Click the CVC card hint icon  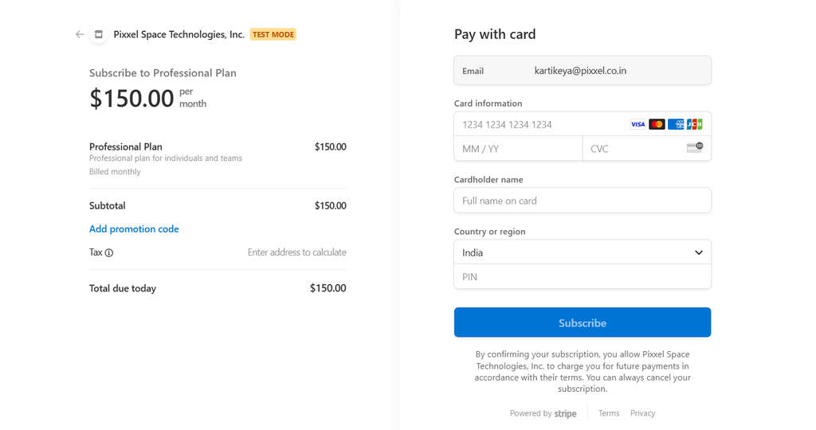pos(695,147)
